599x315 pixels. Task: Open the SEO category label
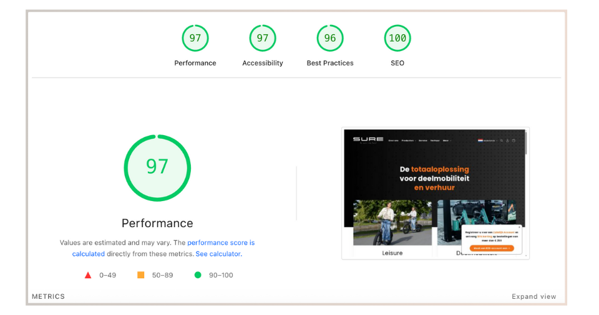[x=397, y=63]
